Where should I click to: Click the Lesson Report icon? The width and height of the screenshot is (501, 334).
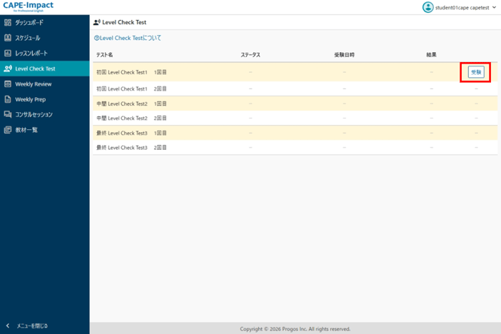pyautogui.click(x=8, y=54)
